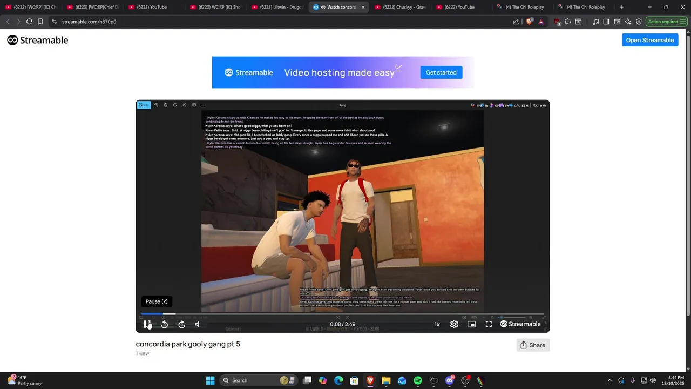The height and width of the screenshot is (389, 691).
Task: View site information icon
Action: [54, 22]
